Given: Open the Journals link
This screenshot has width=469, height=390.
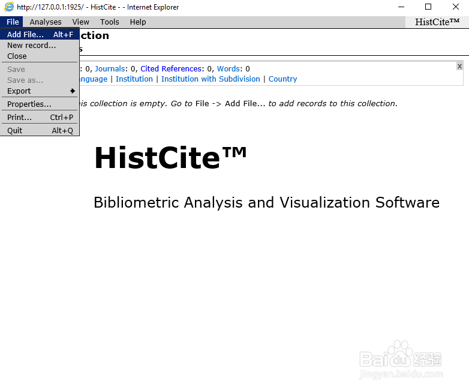Looking at the screenshot, I should pyautogui.click(x=110, y=68).
